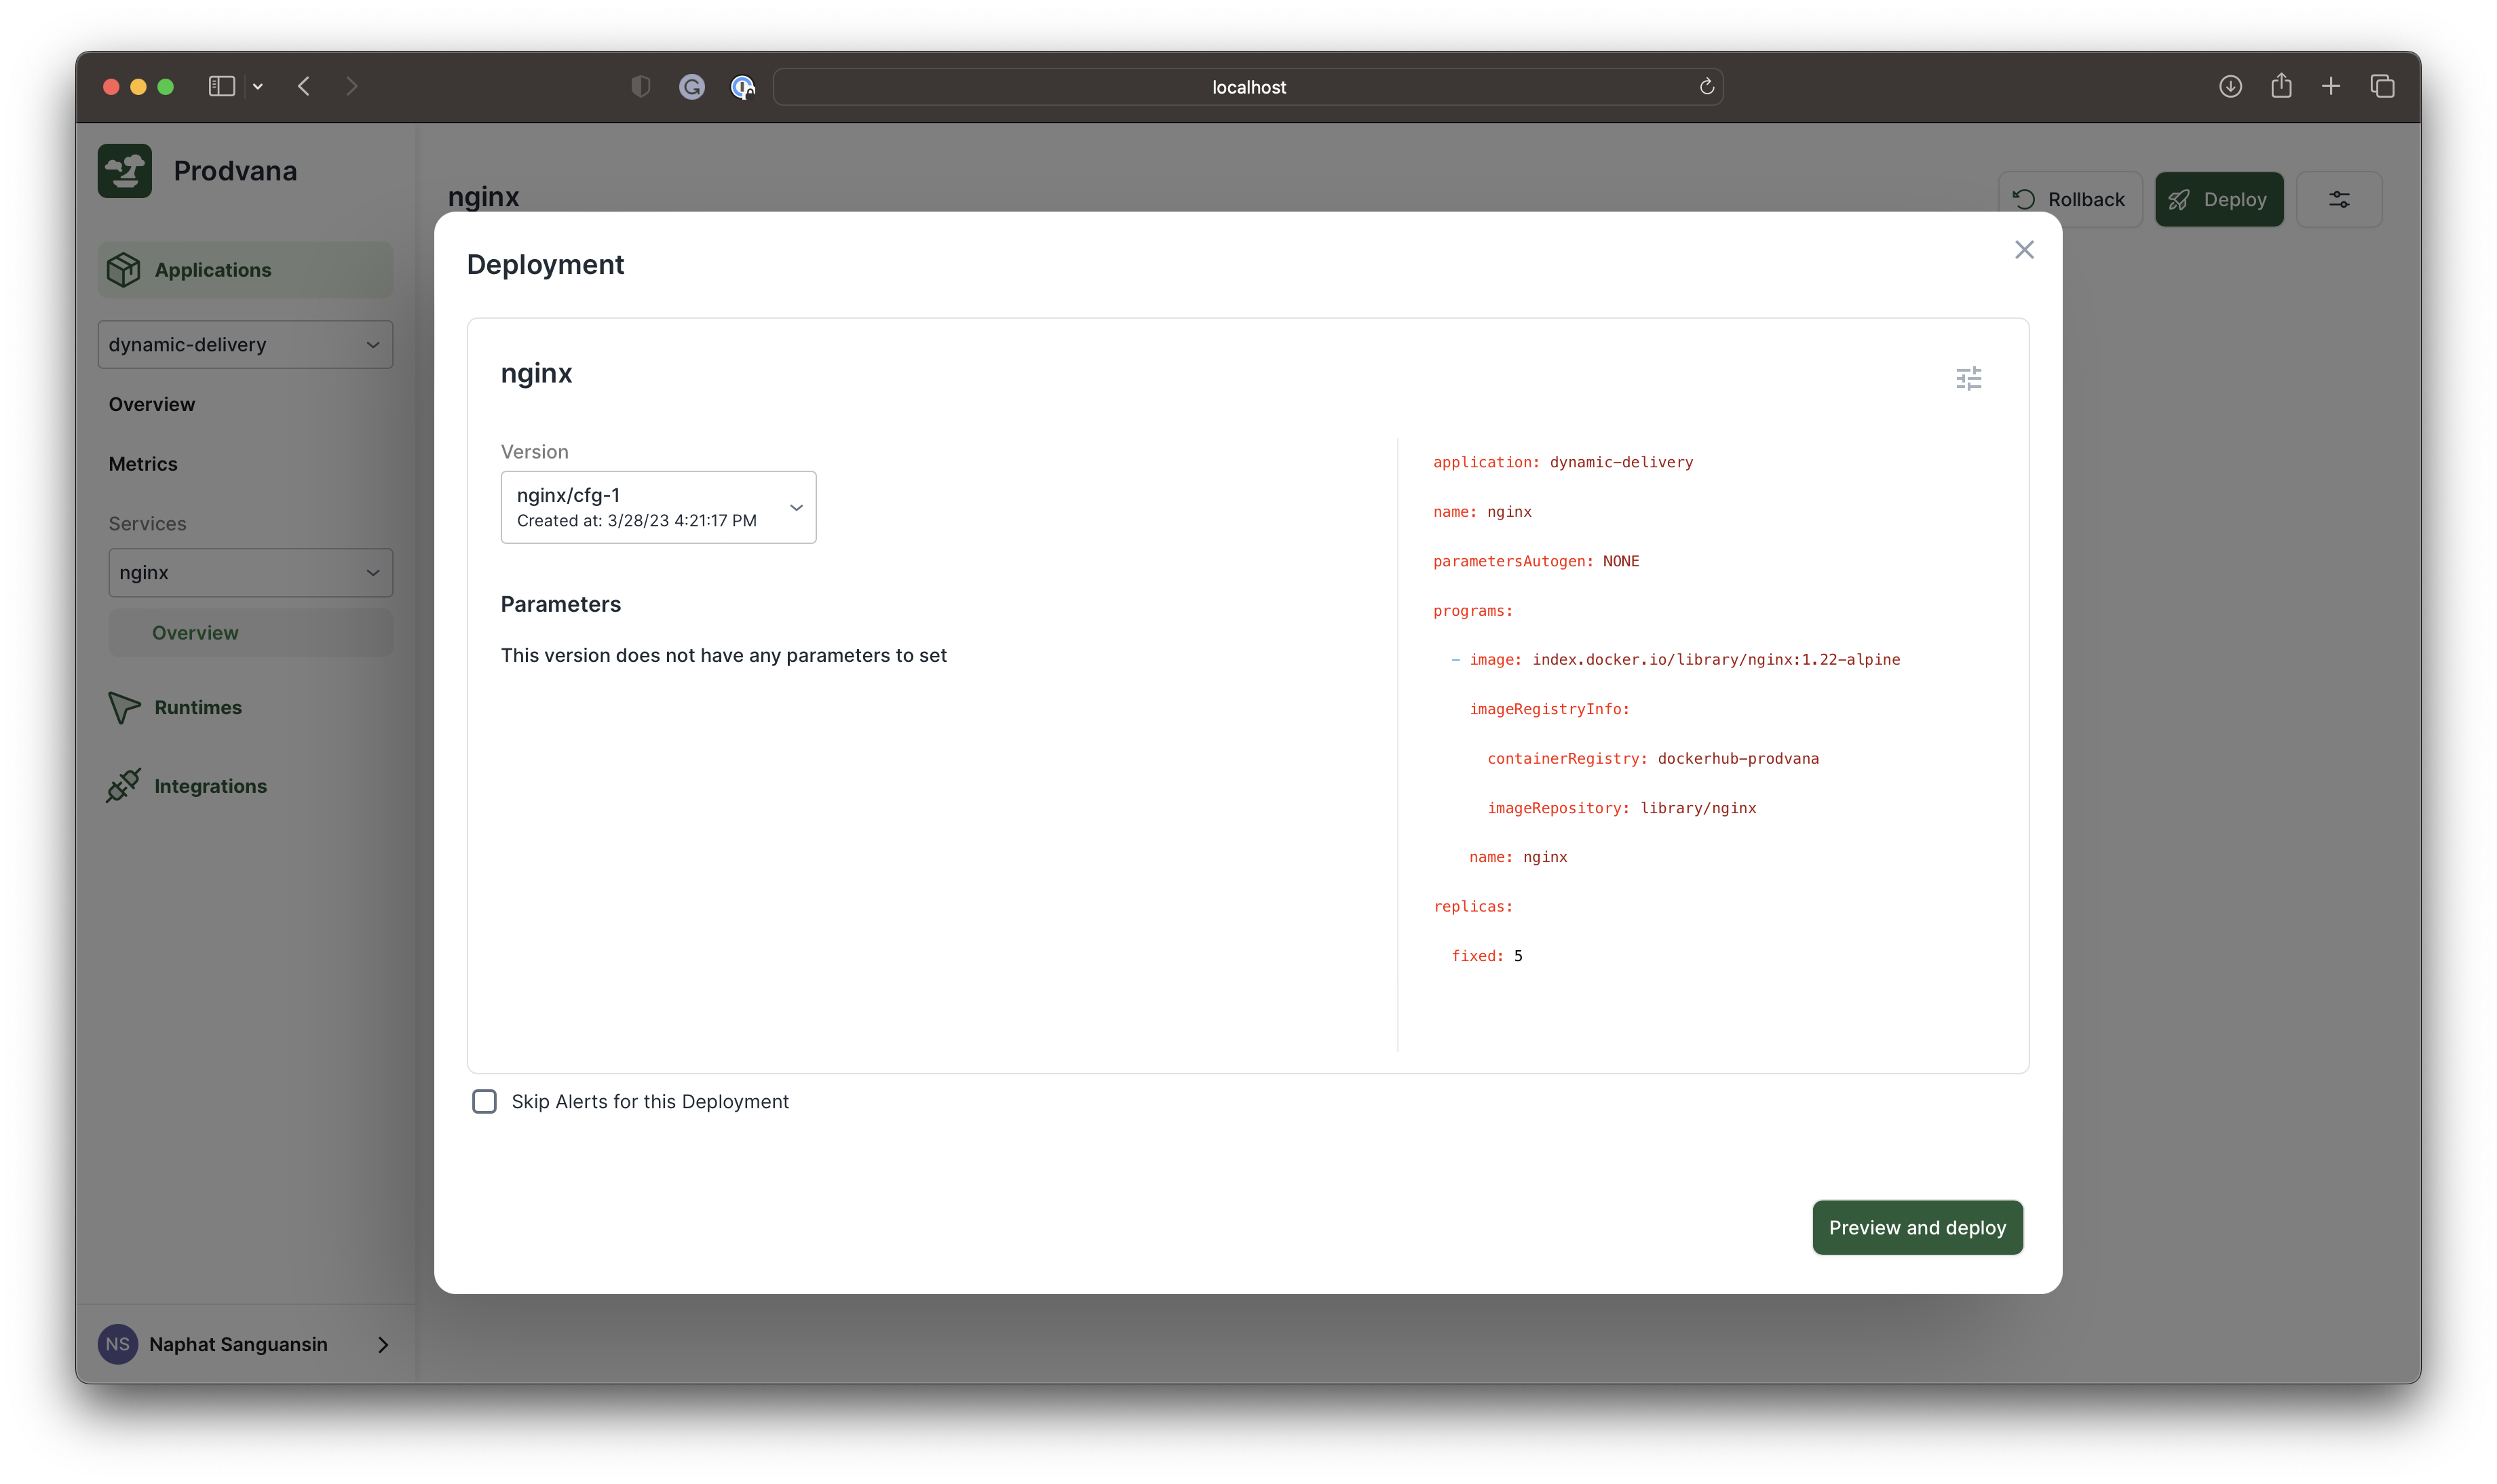Open the Metrics sidebar item
The height and width of the screenshot is (1484, 2497).
[x=143, y=464]
